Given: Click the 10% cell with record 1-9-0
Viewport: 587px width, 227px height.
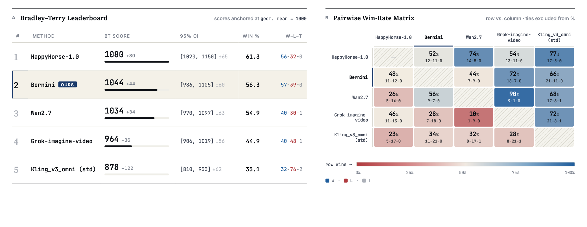Looking at the screenshot, I should [474, 117].
